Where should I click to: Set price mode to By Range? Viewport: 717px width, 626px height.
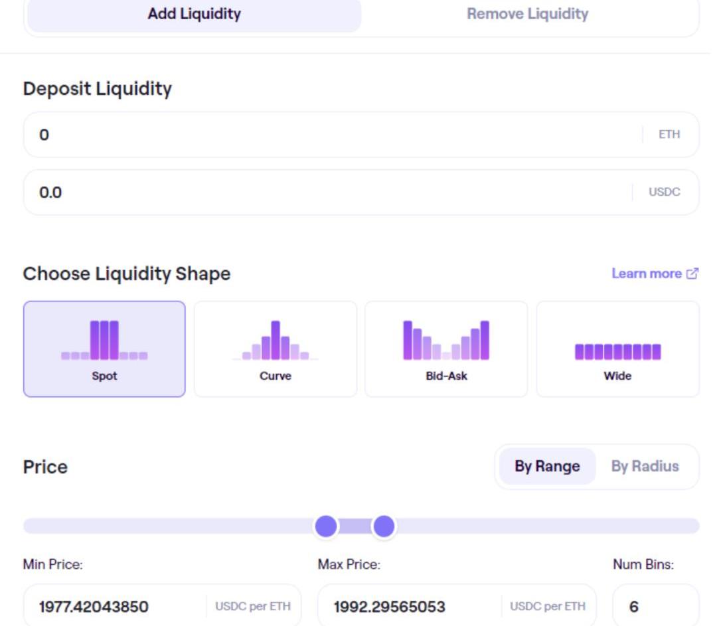[546, 466]
